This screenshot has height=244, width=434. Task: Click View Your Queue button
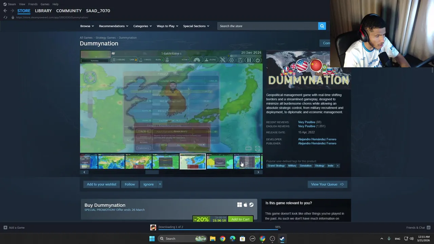pos(327,184)
